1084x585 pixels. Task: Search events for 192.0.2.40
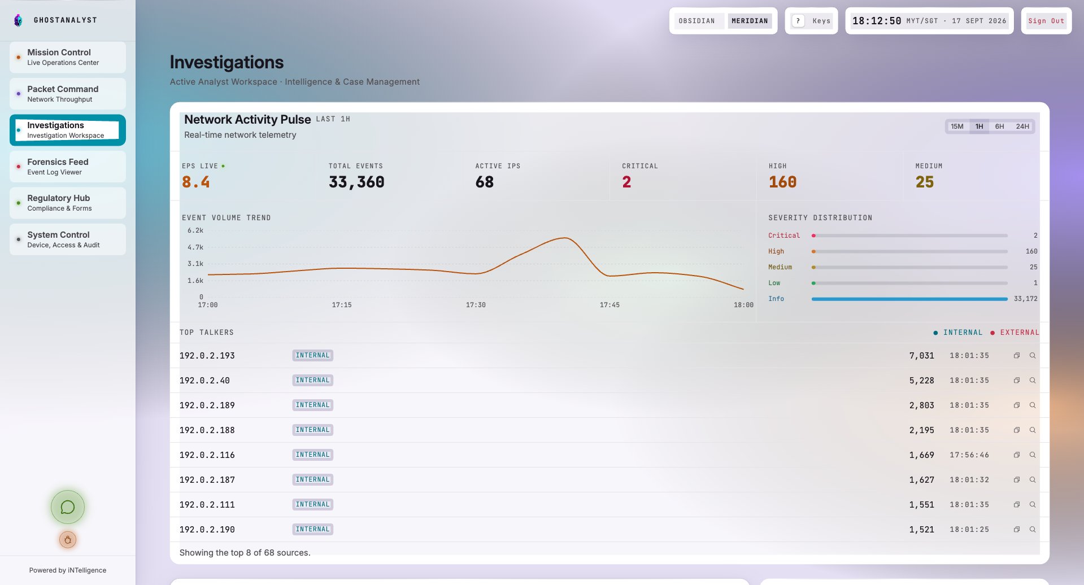pos(1032,381)
